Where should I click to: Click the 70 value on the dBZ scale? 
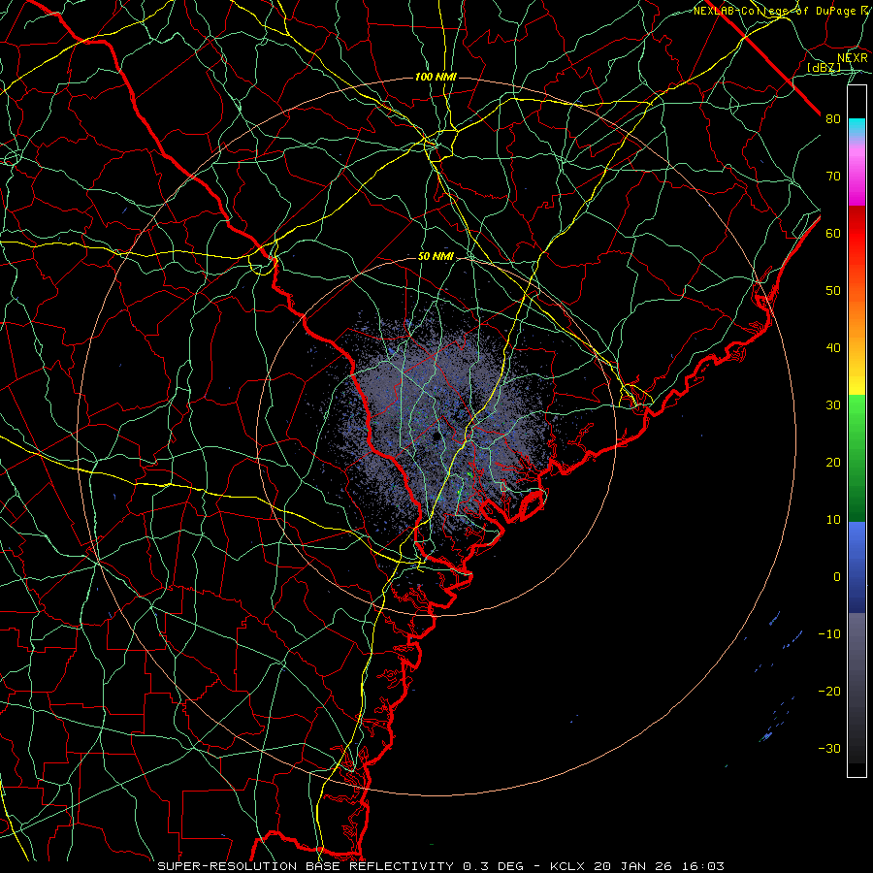click(x=833, y=177)
